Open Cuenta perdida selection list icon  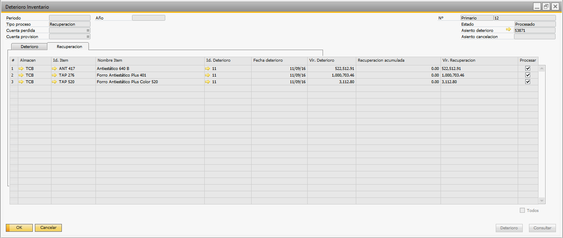[88, 30]
